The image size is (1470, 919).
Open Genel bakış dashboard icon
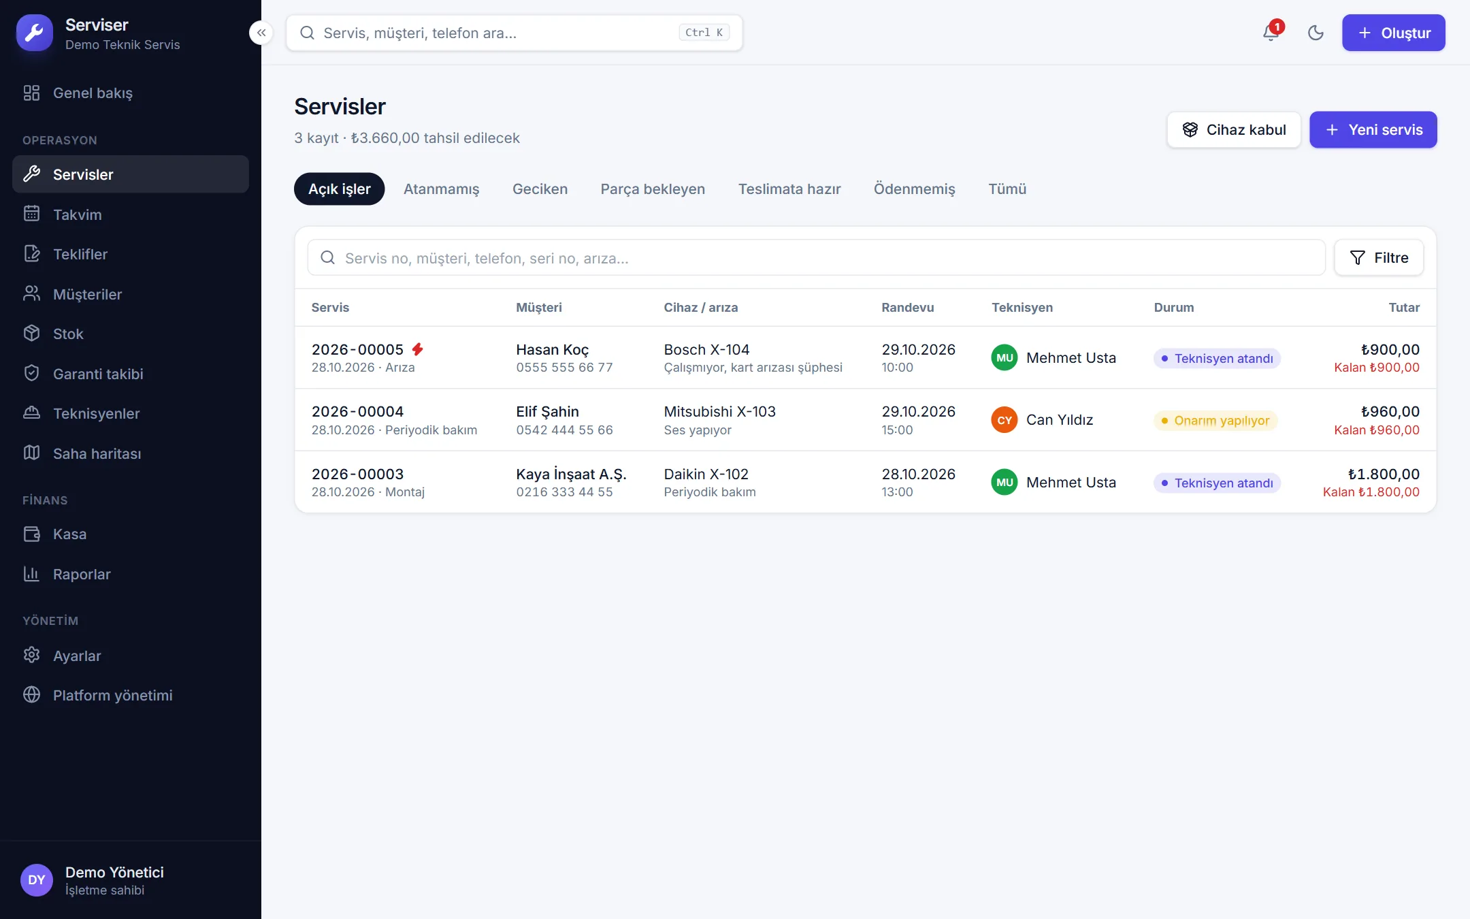tap(31, 93)
